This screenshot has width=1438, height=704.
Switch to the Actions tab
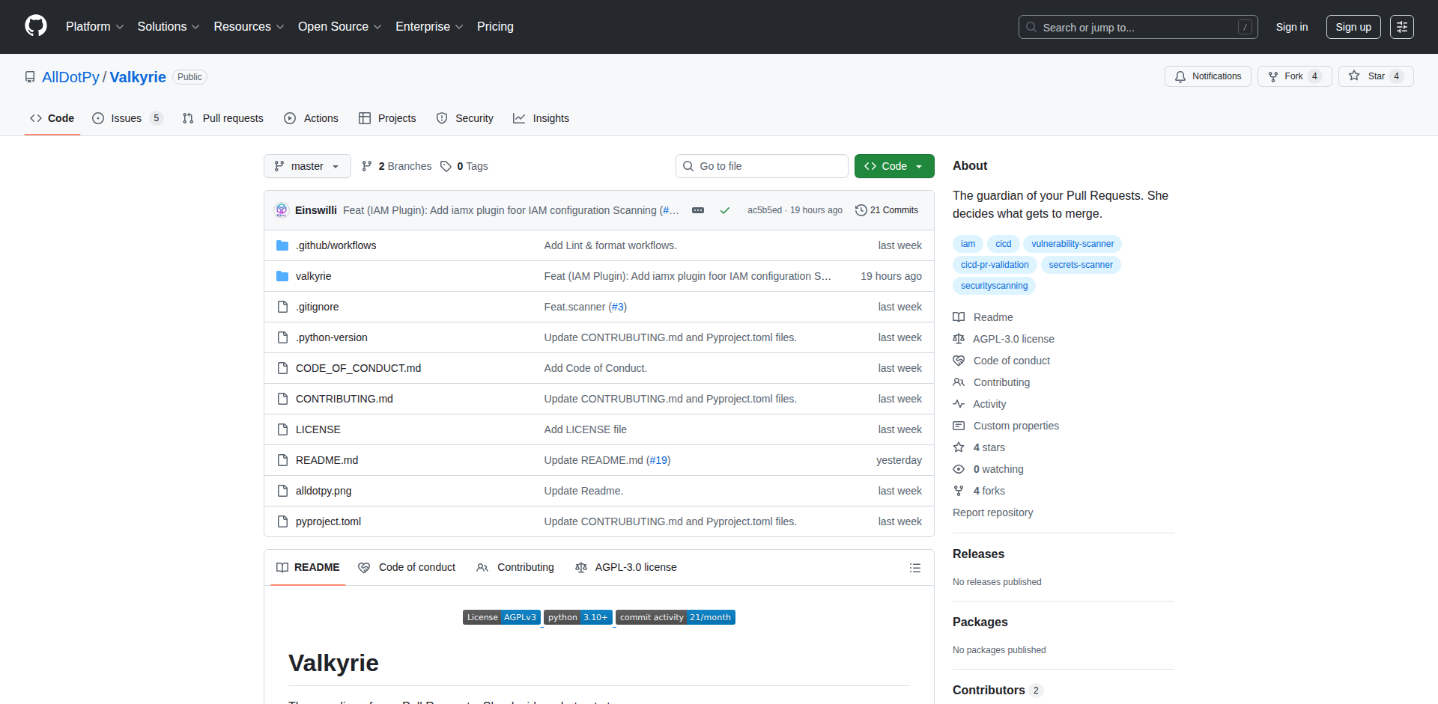pyautogui.click(x=312, y=118)
